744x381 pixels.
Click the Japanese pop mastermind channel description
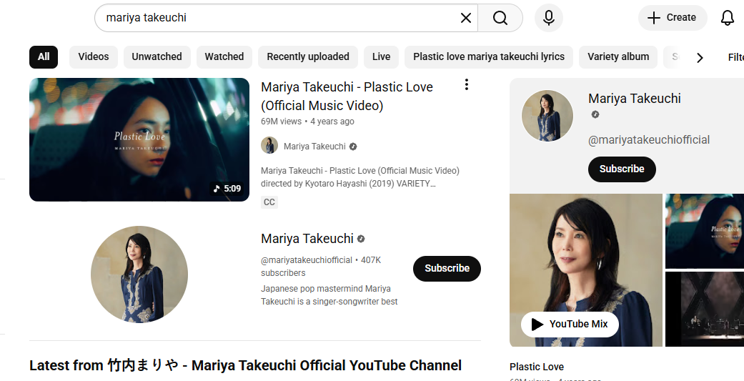(329, 295)
